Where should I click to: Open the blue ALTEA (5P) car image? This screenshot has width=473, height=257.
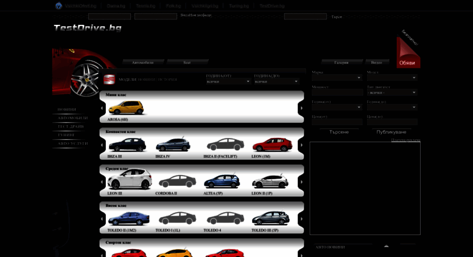pyautogui.click(x=222, y=182)
